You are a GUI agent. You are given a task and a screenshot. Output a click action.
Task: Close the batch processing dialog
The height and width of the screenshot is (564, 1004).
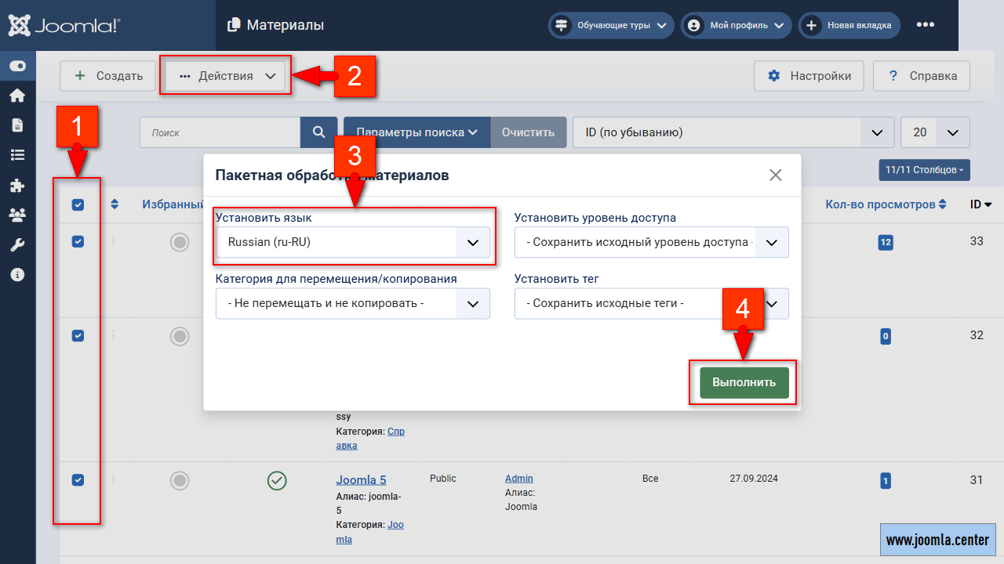pos(775,175)
